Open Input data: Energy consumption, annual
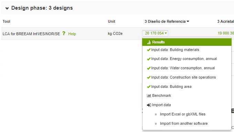Screen dimensions: 234x132 click(184, 59)
